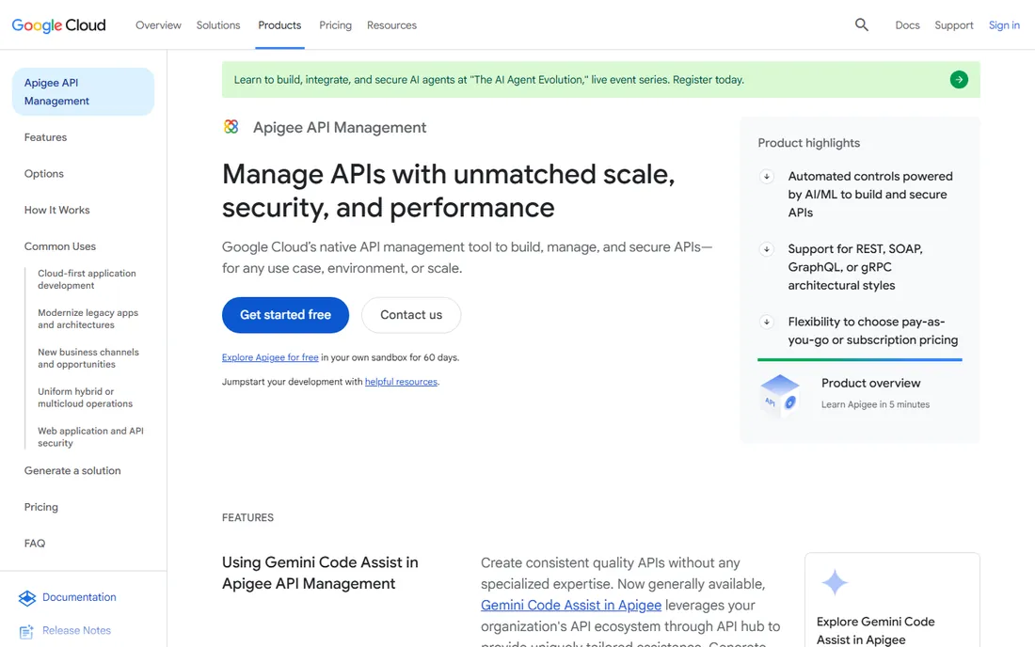This screenshot has height=647, width=1035.
Task: Follow the 'Explore Apigee for free' link
Action: (x=270, y=357)
